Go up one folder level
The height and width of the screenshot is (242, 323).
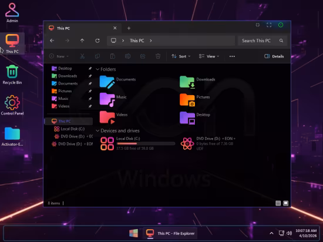coord(82,41)
